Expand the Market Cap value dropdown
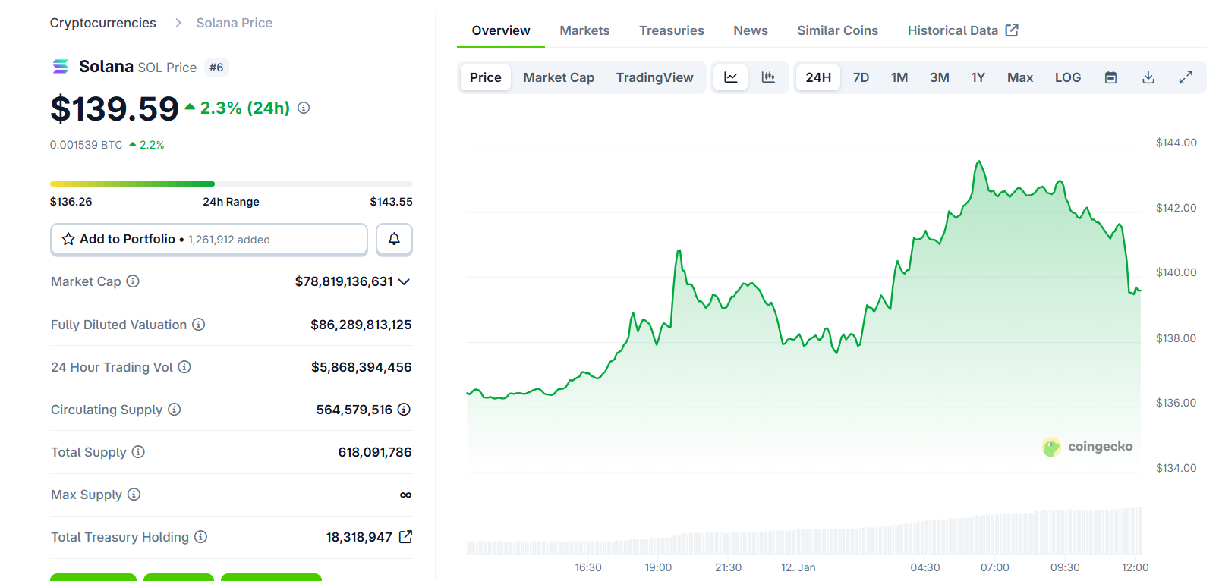 (x=405, y=281)
